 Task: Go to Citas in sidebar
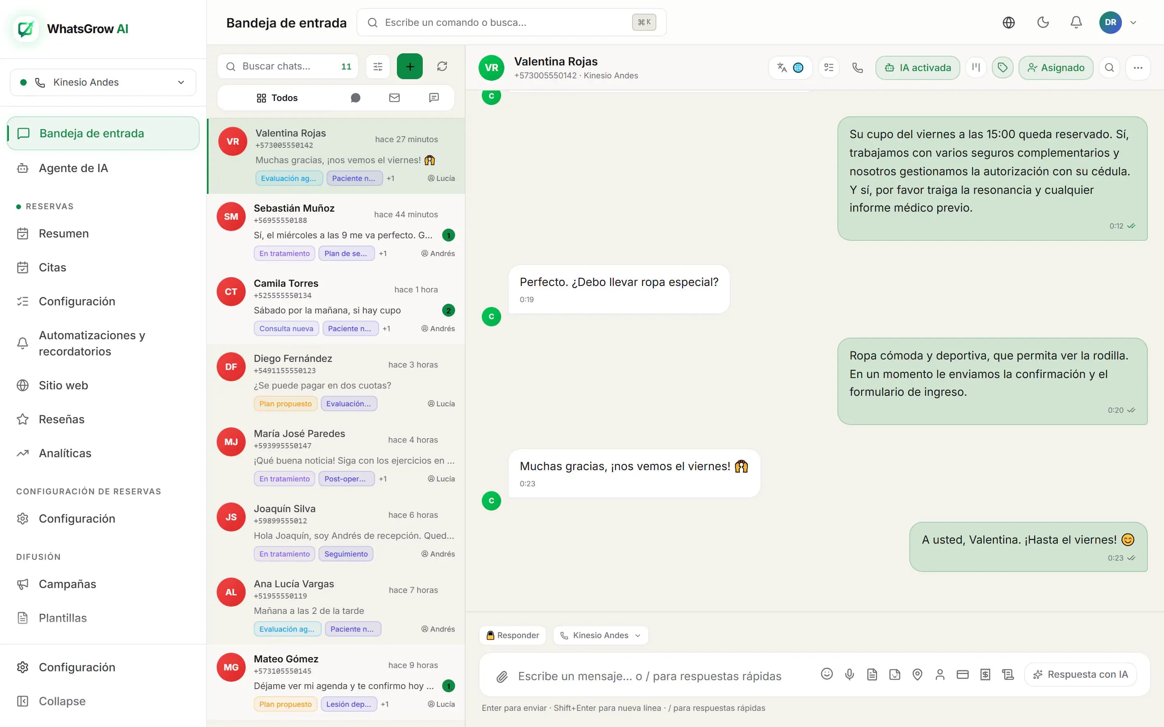tap(103, 267)
